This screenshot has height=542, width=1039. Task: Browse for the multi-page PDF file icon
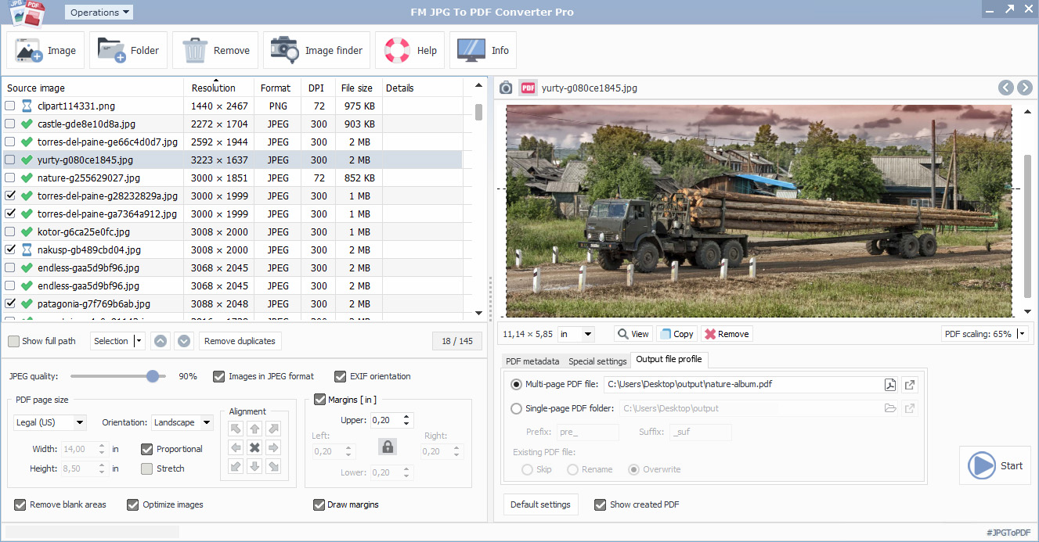pos(890,385)
